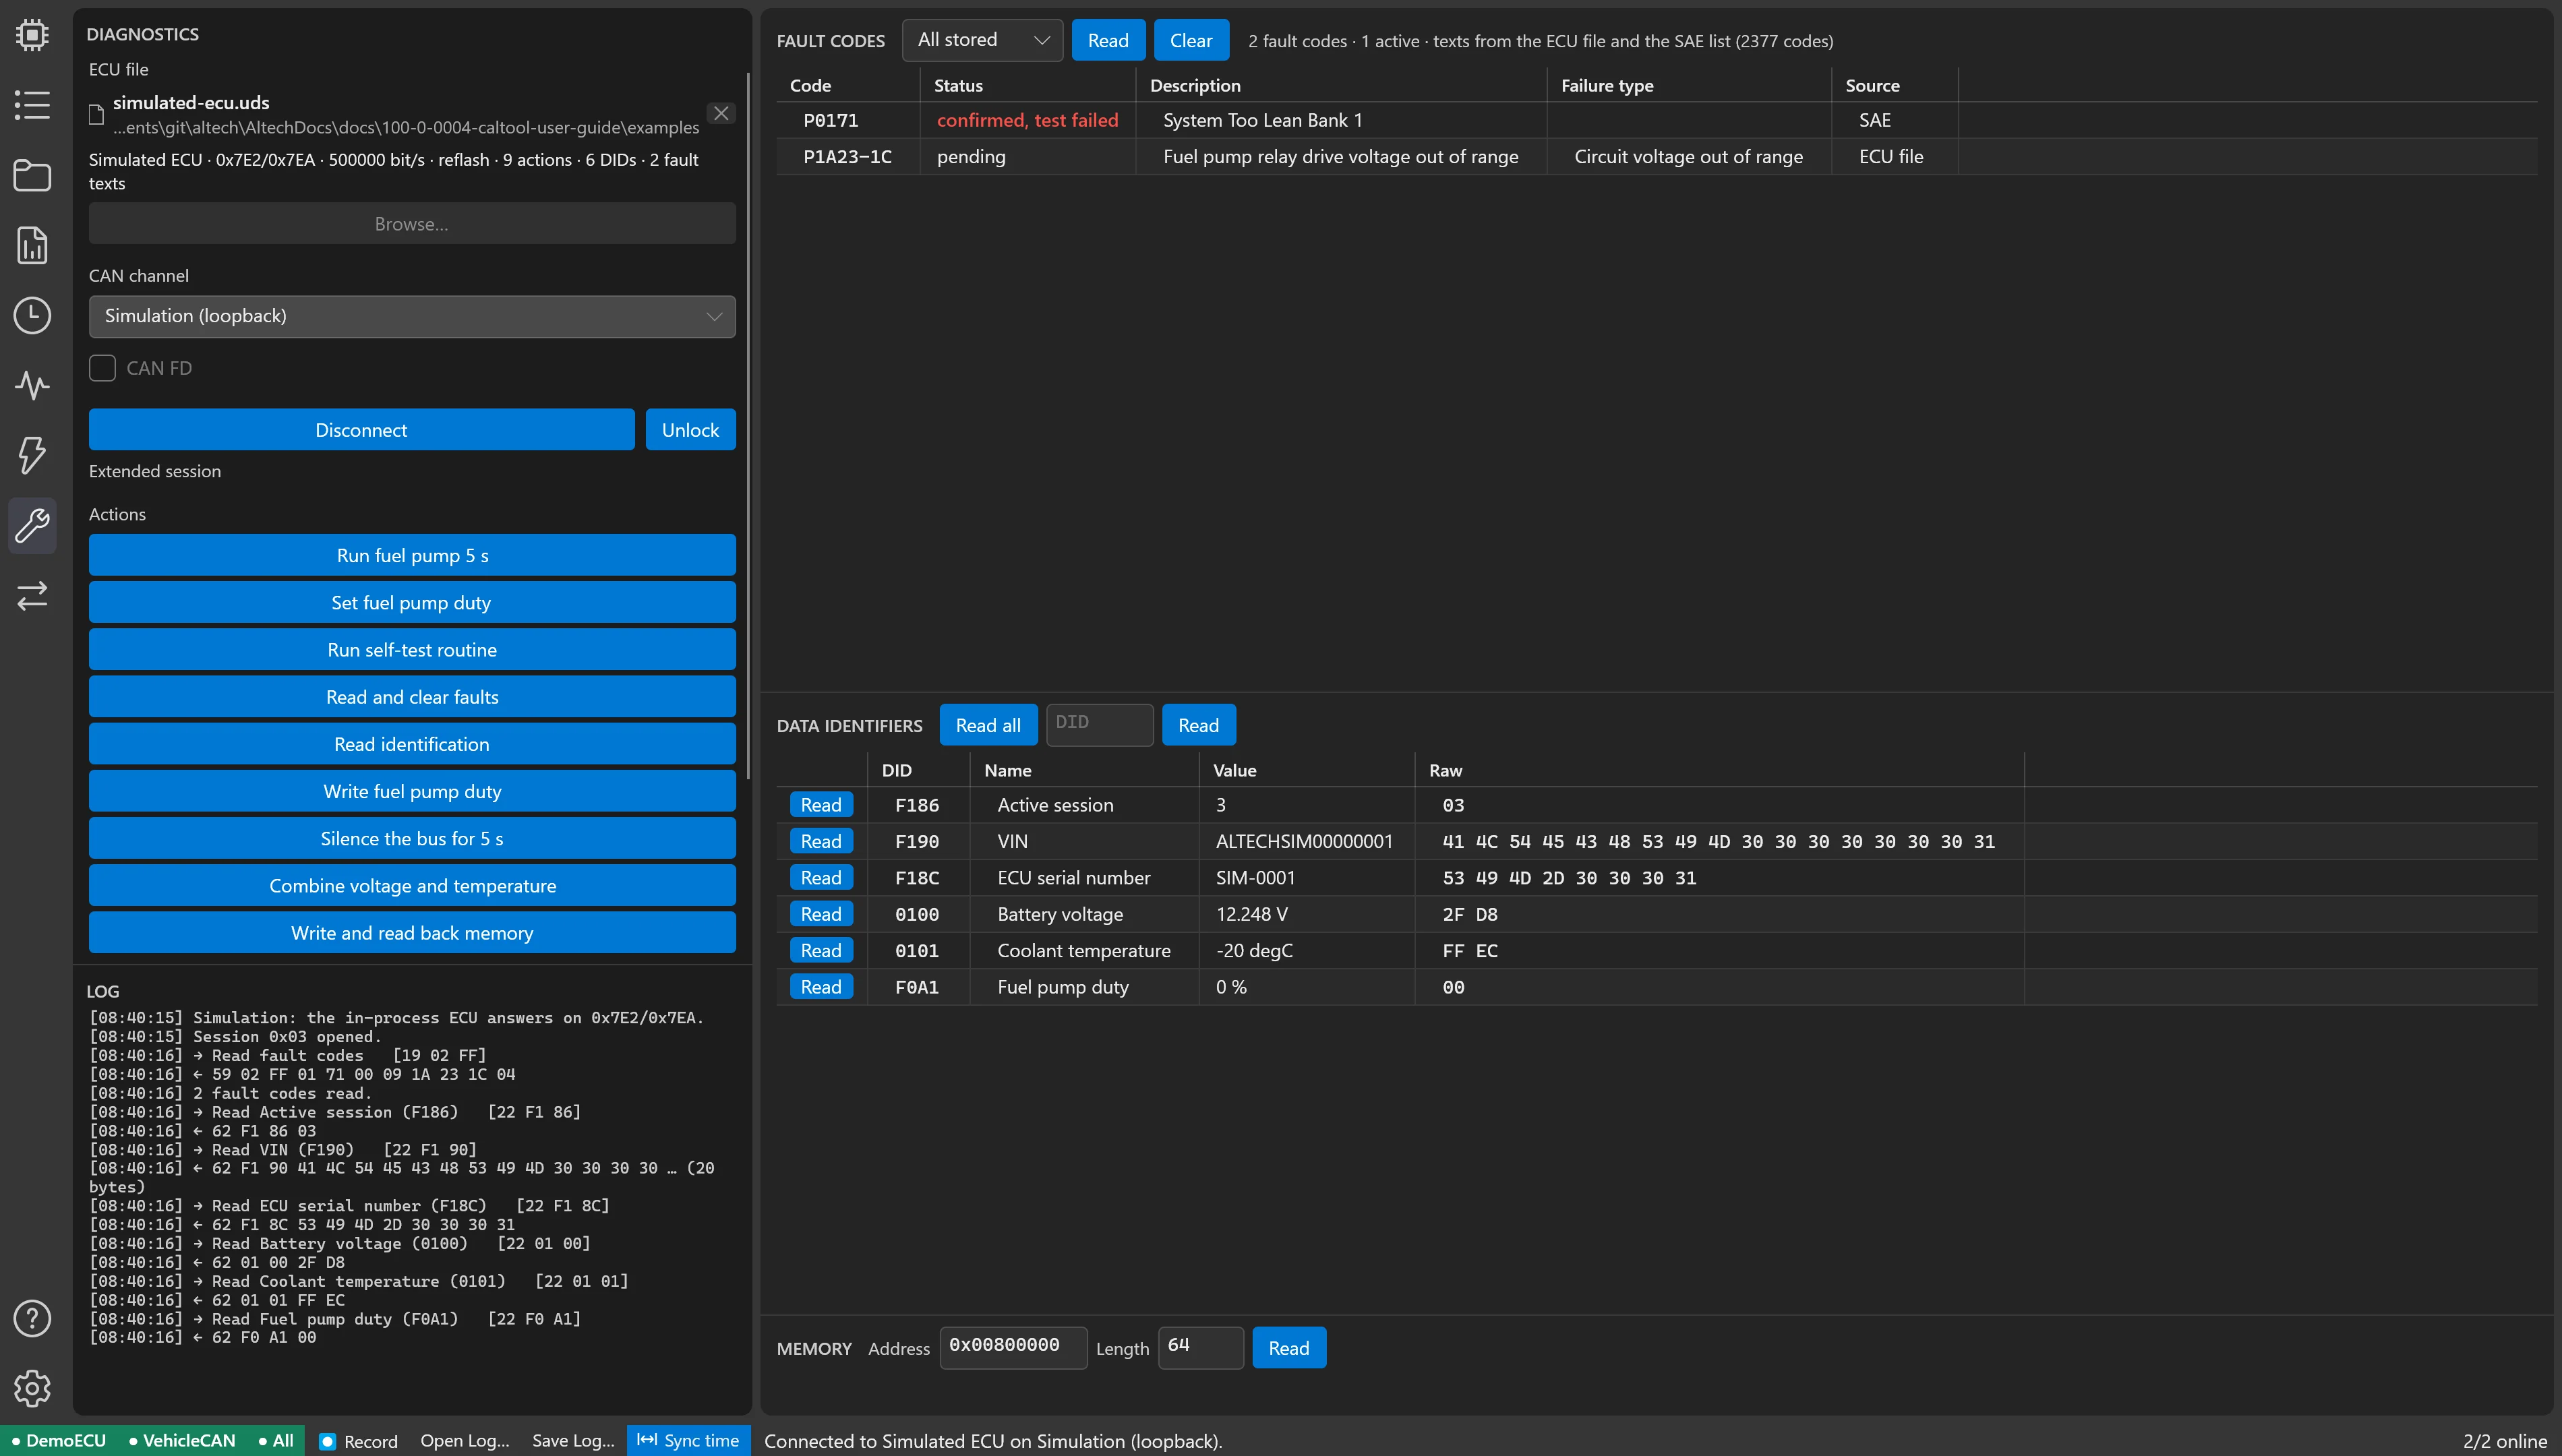This screenshot has height=1456, width=2562.
Task: Click Browse to choose an ECU file
Action: coord(412,224)
